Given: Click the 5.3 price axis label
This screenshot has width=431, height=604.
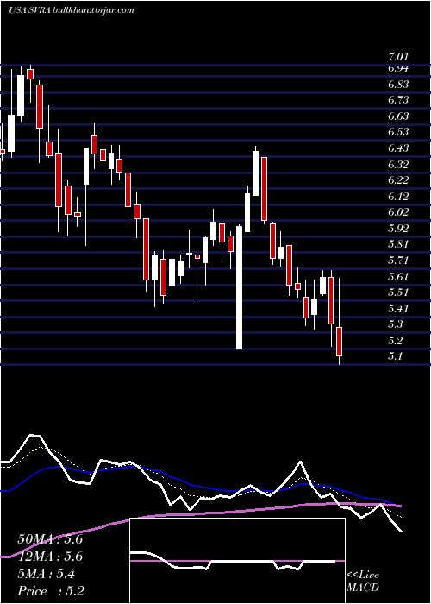Looking at the screenshot, I should point(395,324).
